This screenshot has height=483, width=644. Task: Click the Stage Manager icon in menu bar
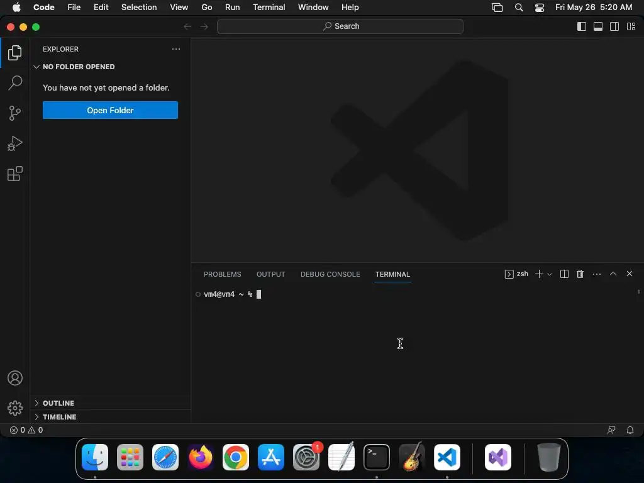(x=497, y=8)
